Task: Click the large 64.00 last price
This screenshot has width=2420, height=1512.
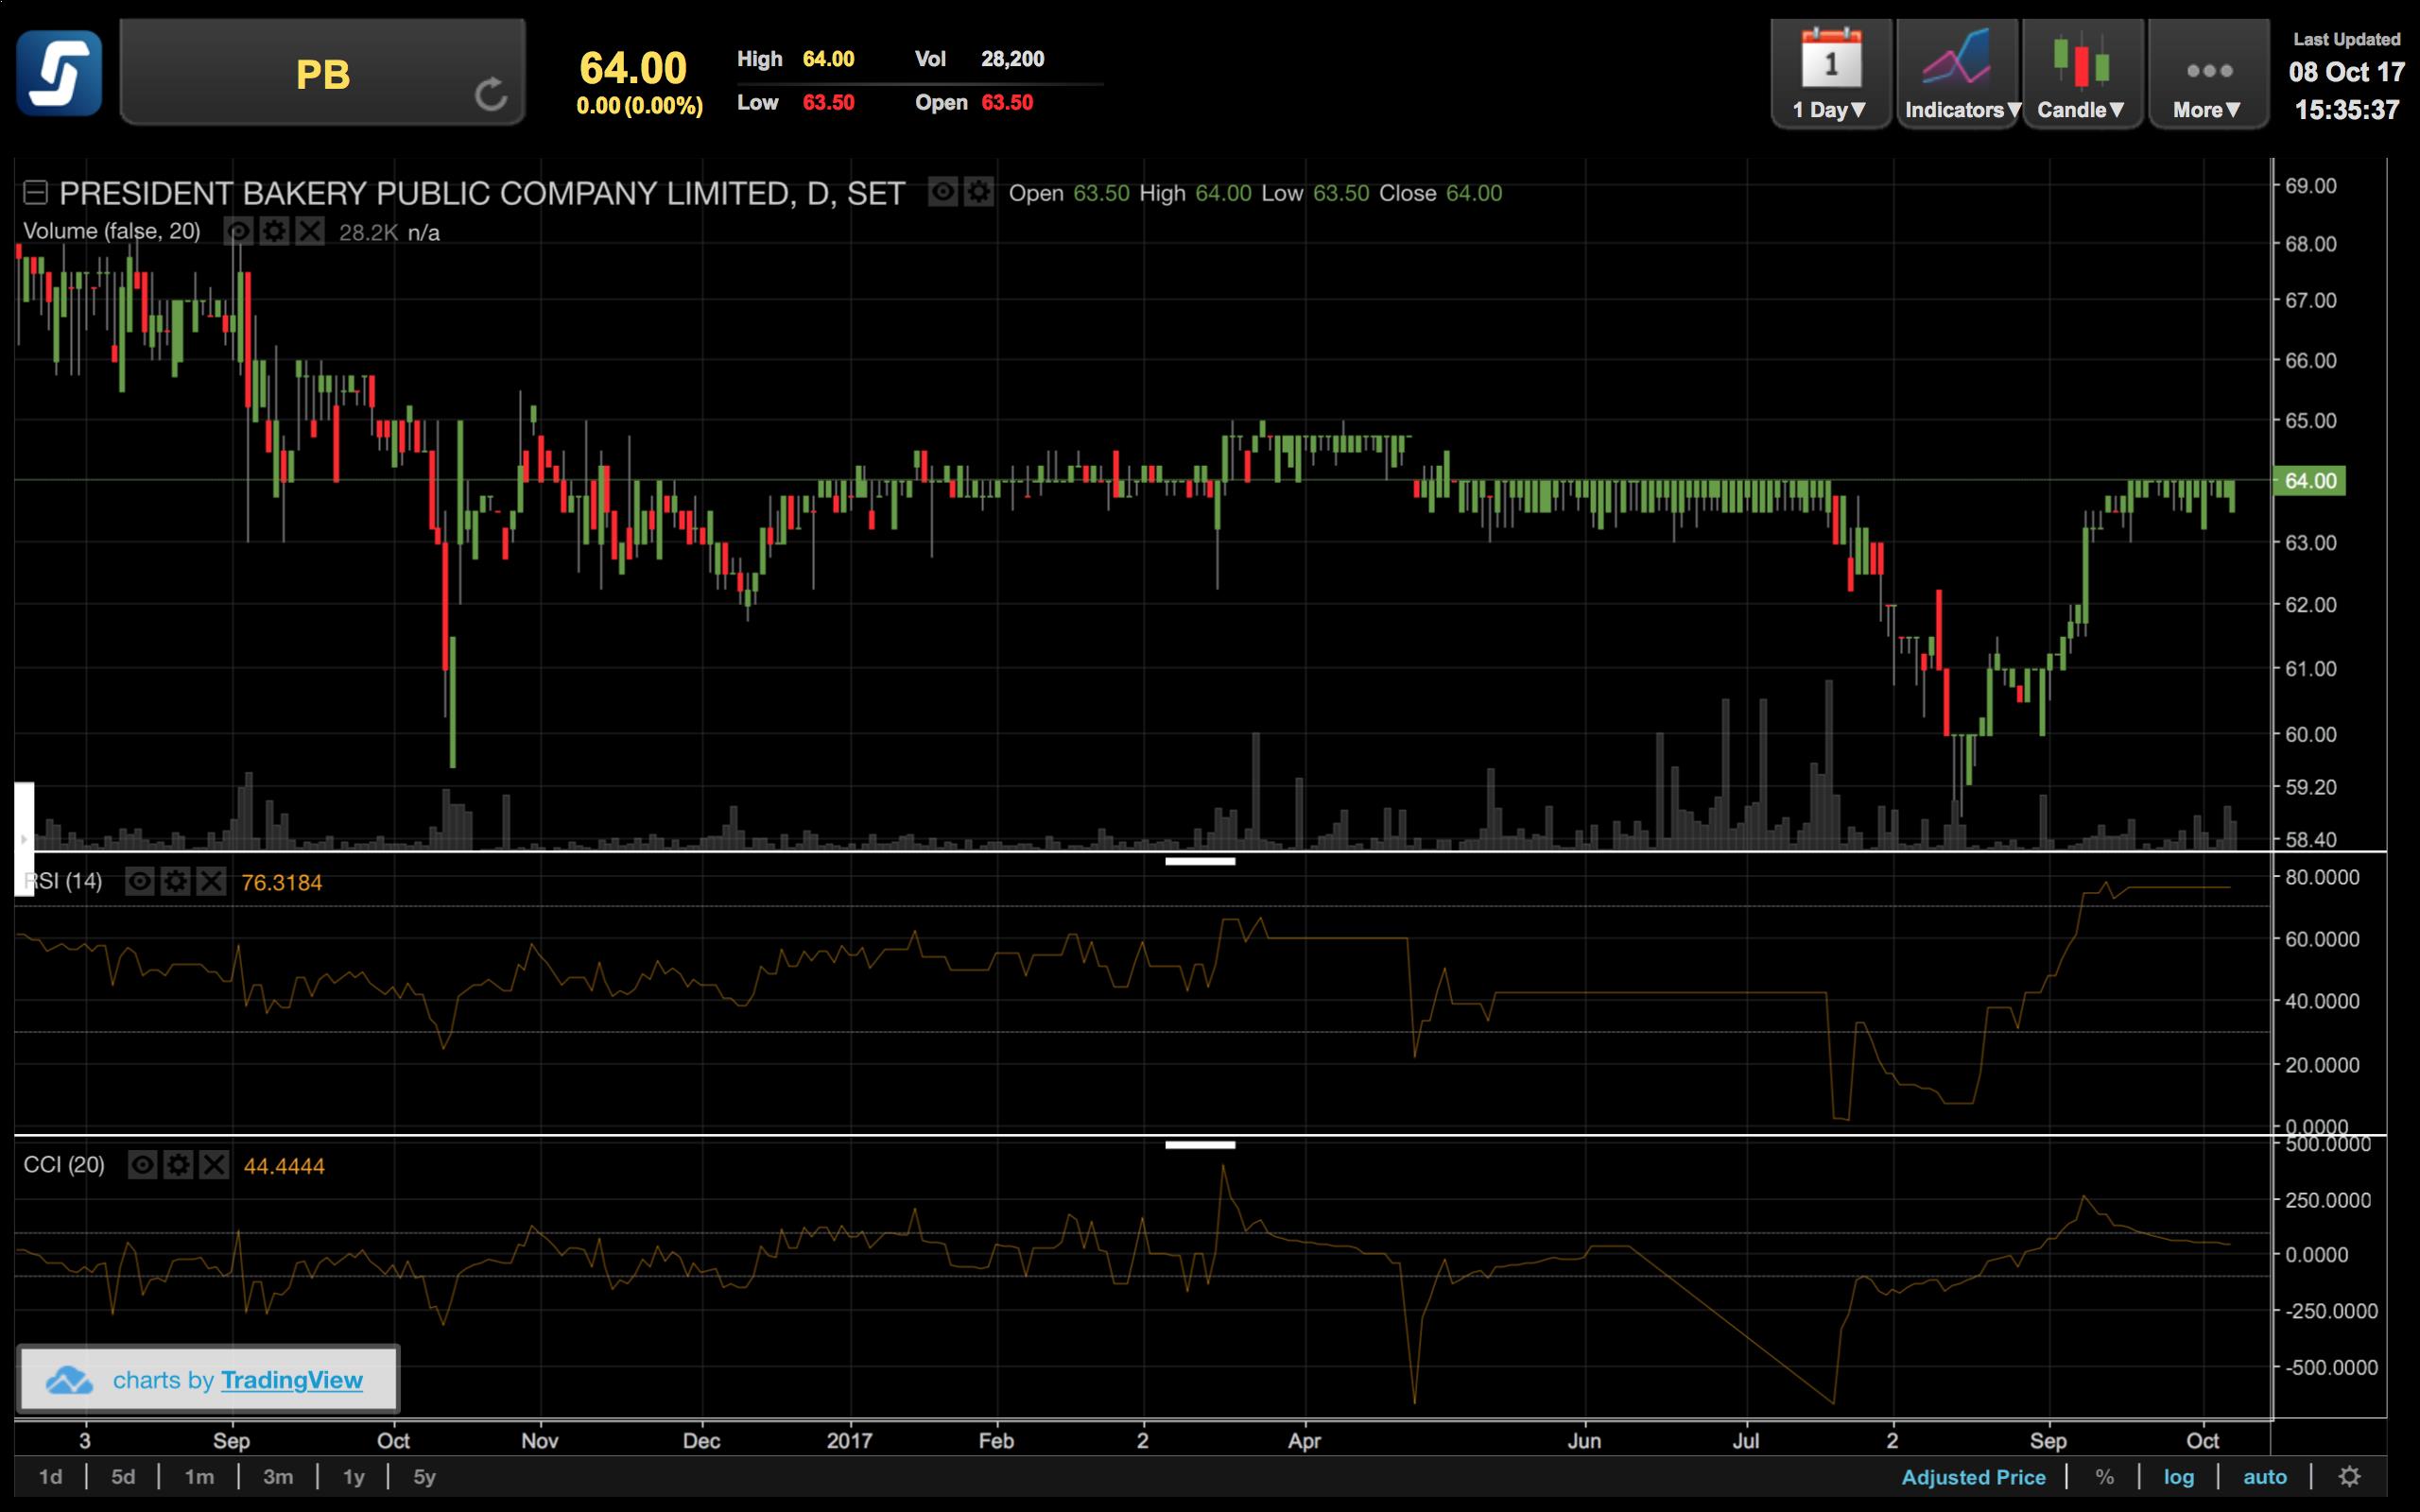Action: point(633,69)
